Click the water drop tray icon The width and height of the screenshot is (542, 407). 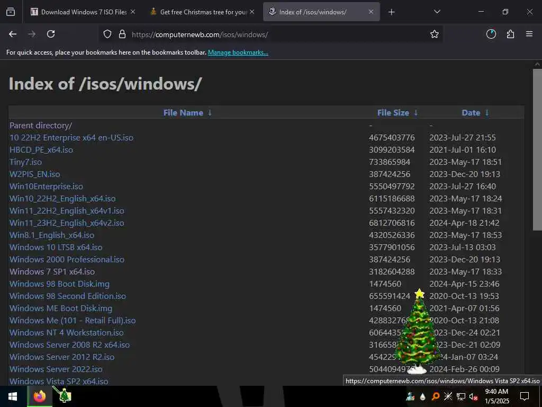point(423,397)
